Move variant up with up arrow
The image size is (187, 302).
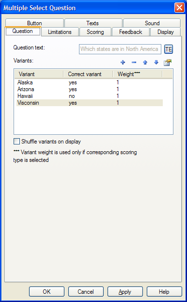click(x=145, y=62)
